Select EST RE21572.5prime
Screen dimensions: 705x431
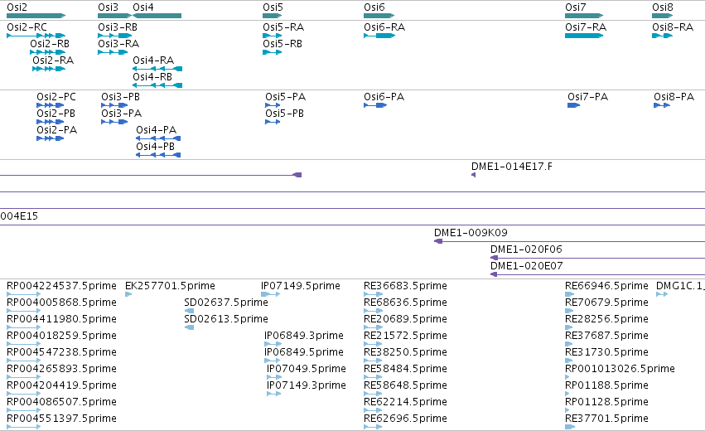(x=406, y=336)
